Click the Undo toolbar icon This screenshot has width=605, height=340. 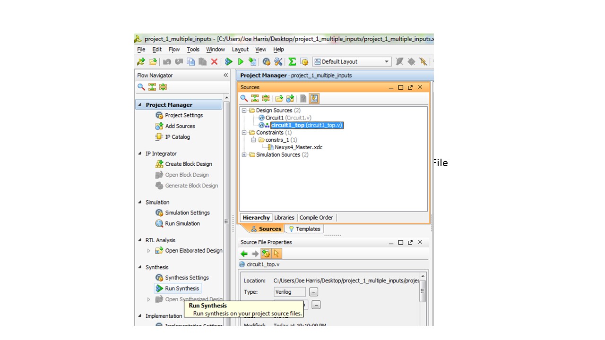167,61
